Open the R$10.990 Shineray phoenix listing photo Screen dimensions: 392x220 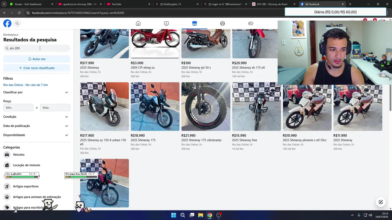pyautogui.click(x=307, y=108)
